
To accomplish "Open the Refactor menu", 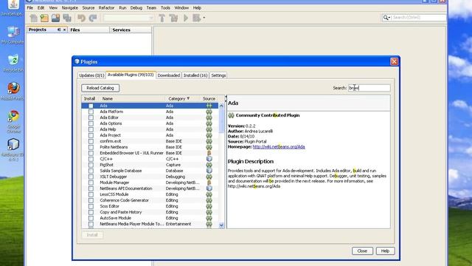I will click(x=106, y=8).
